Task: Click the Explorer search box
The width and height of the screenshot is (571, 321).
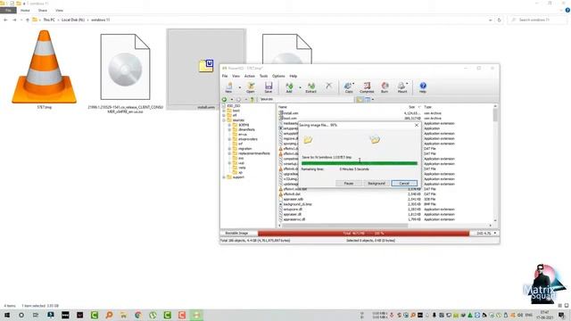Action: [537, 20]
